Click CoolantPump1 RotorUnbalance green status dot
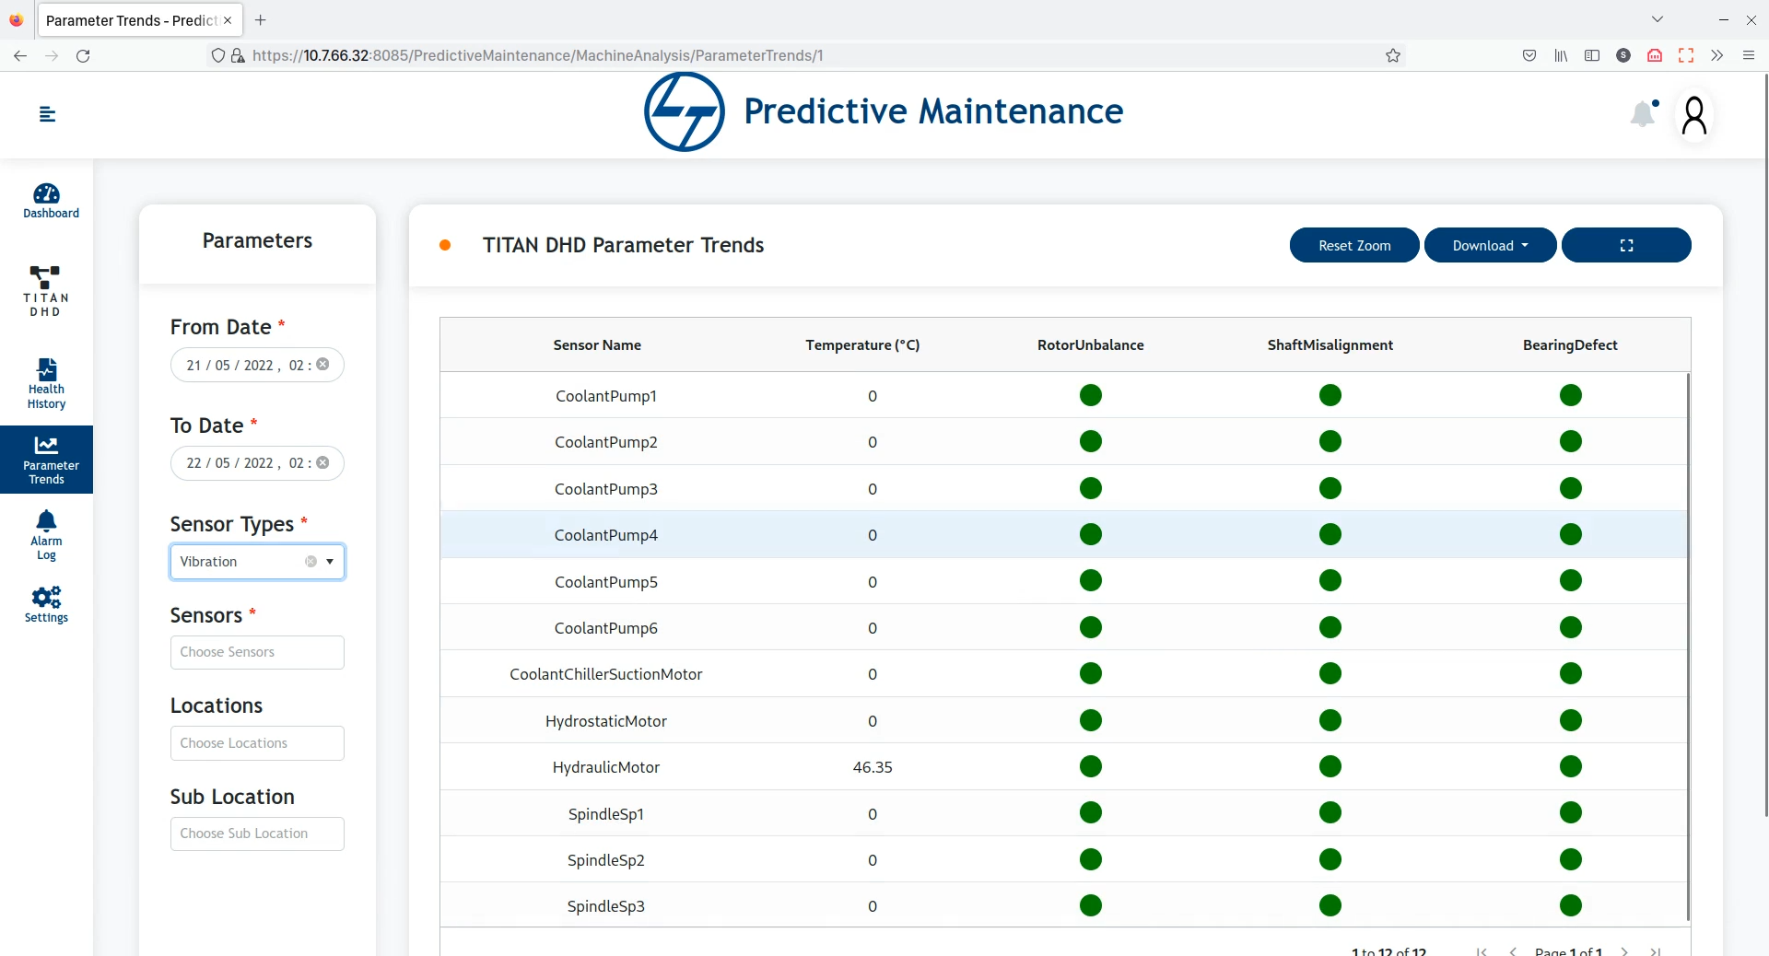This screenshot has height=956, width=1769. (1091, 395)
